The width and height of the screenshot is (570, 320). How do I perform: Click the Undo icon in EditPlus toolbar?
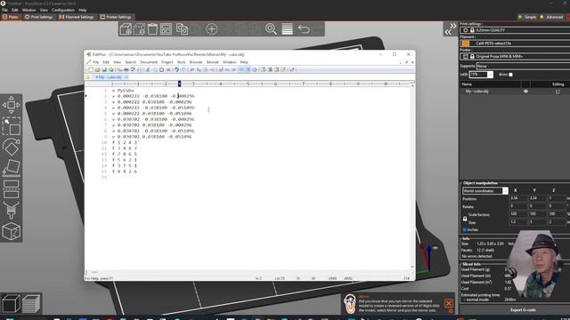(x=177, y=69)
